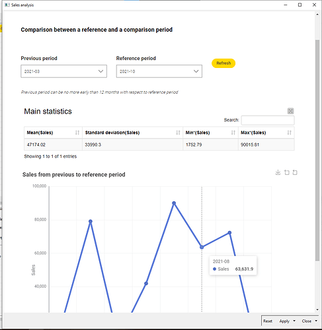Open the Previous period dropdown
Image resolution: width=322 pixels, height=330 pixels.
63,71
